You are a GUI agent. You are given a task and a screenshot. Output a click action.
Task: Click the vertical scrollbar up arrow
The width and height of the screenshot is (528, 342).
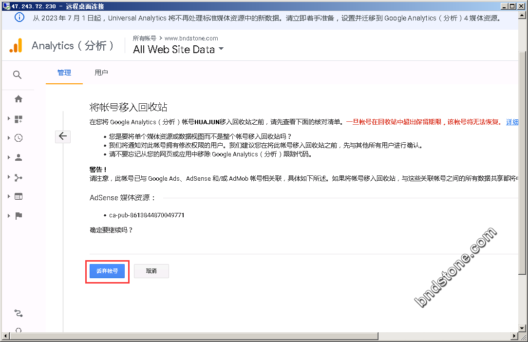522,15
